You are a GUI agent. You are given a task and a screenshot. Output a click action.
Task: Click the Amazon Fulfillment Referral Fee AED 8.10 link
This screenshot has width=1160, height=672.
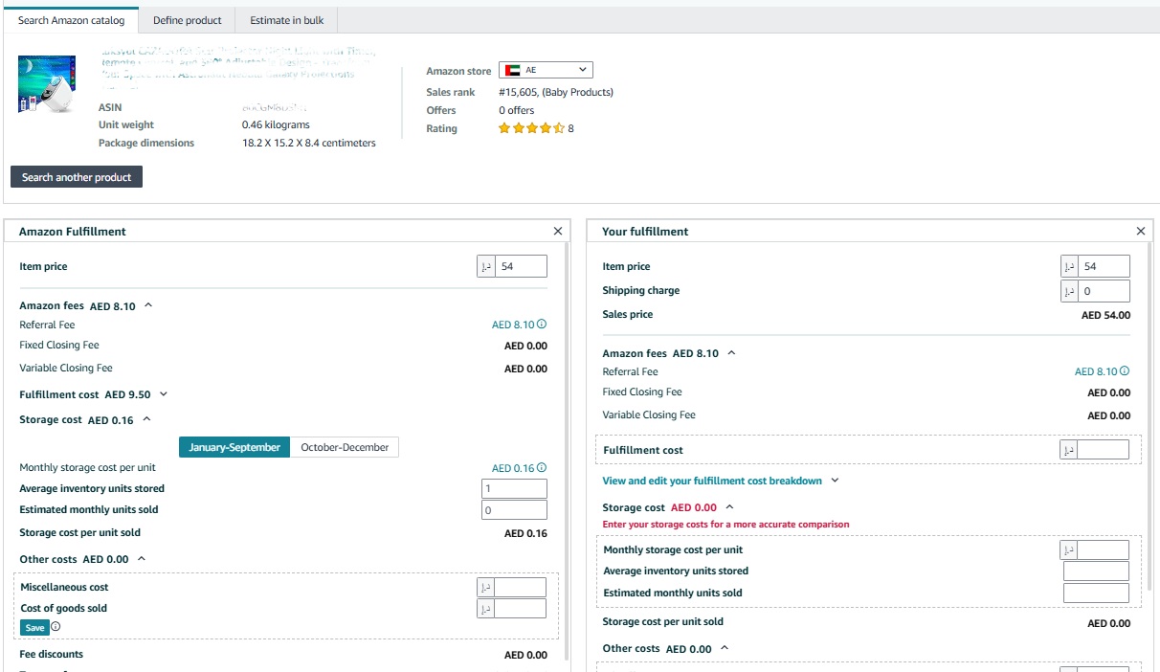(513, 325)
